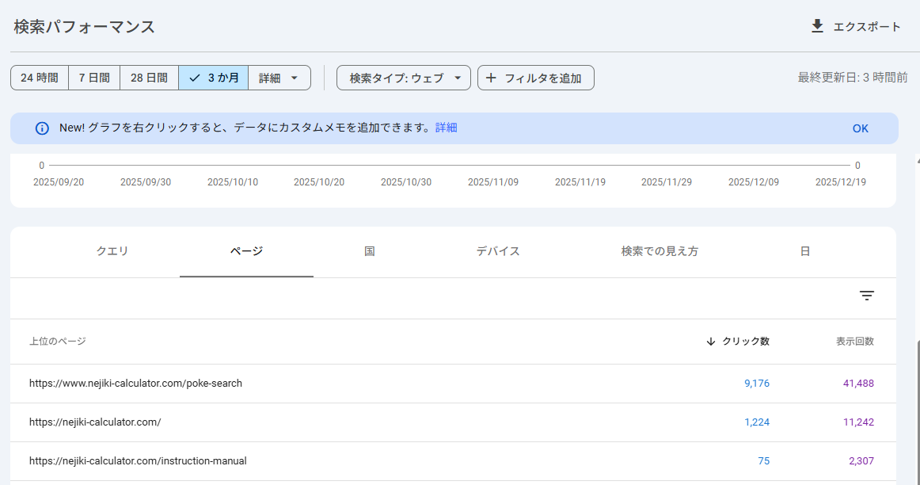The width and height of the screenshot is (920, 485).
Task: Click the info icon in the New! banner
Action: tap(41, 128)
